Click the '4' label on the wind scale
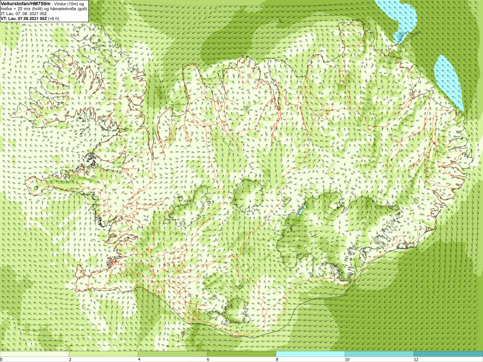483x362 pixels. [139, 359]
